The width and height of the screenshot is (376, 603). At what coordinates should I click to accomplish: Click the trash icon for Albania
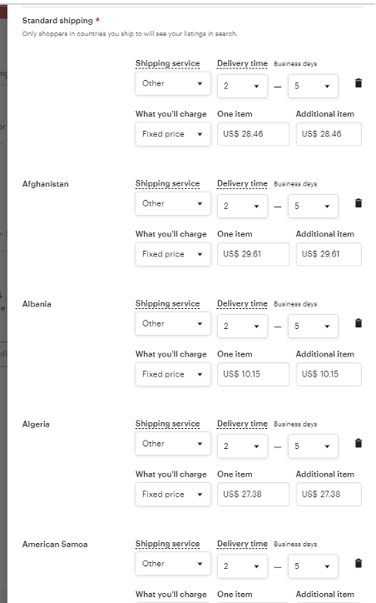(x=359, y=323)
